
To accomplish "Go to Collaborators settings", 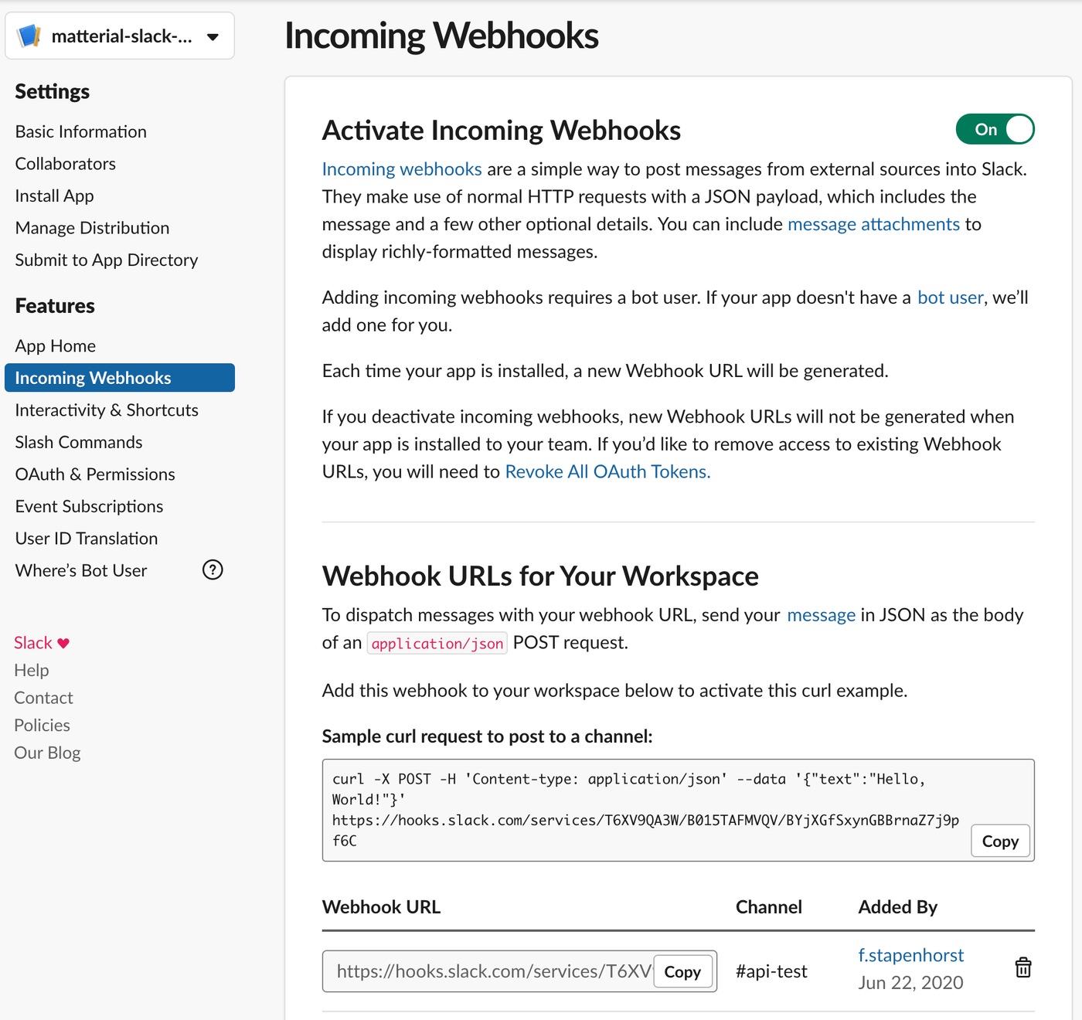I will tap(66, 164).
